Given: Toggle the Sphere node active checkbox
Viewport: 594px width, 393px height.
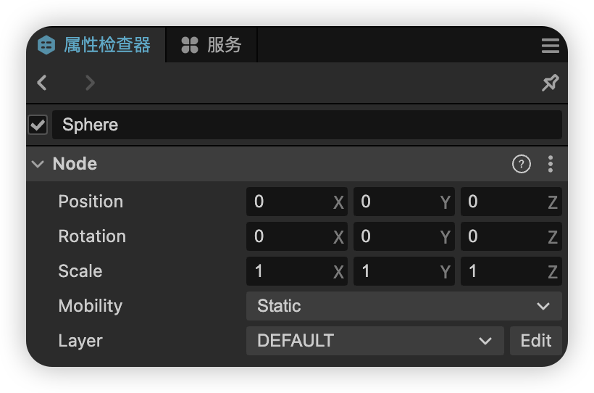Looking at the screenshot, I should tap(38, 125).
